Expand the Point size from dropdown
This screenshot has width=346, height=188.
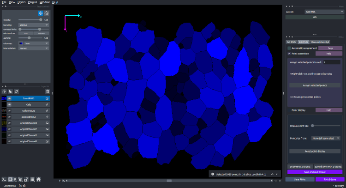coord(325,138)
